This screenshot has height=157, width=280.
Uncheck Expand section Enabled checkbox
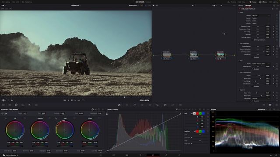[x=252, y=101]
